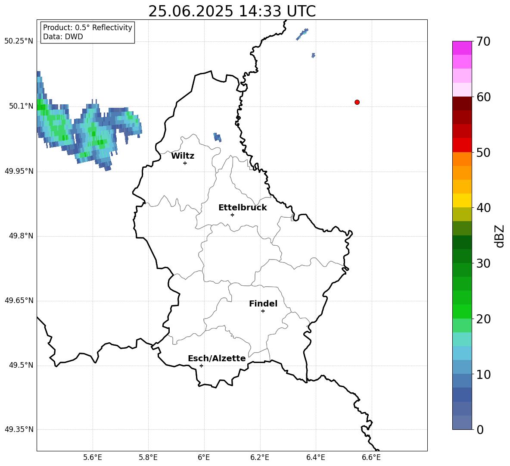Viewport: 510px width, 466px height.
Task: Click the yellow colorbar segment at 40
Action: pyautogui.click(x=462, y=200)
